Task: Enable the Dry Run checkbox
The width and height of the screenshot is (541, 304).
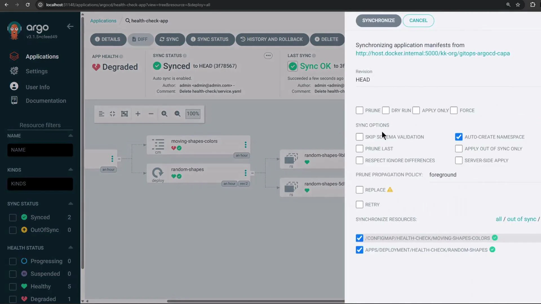Action: pyautogui.click(x=385, y=110)
